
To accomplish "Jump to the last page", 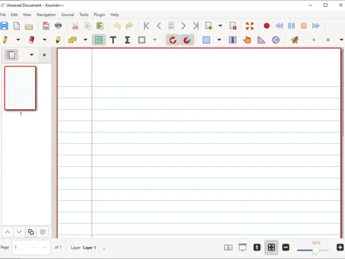I will pos(196,26).
